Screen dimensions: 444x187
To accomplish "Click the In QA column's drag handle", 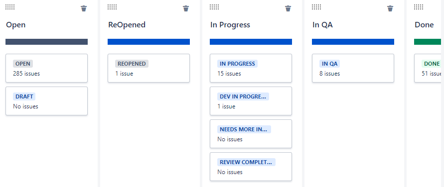I will point(316,7).
